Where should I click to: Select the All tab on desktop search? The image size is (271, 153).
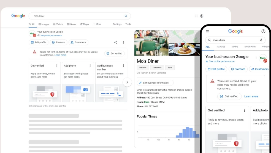[32, 24]
